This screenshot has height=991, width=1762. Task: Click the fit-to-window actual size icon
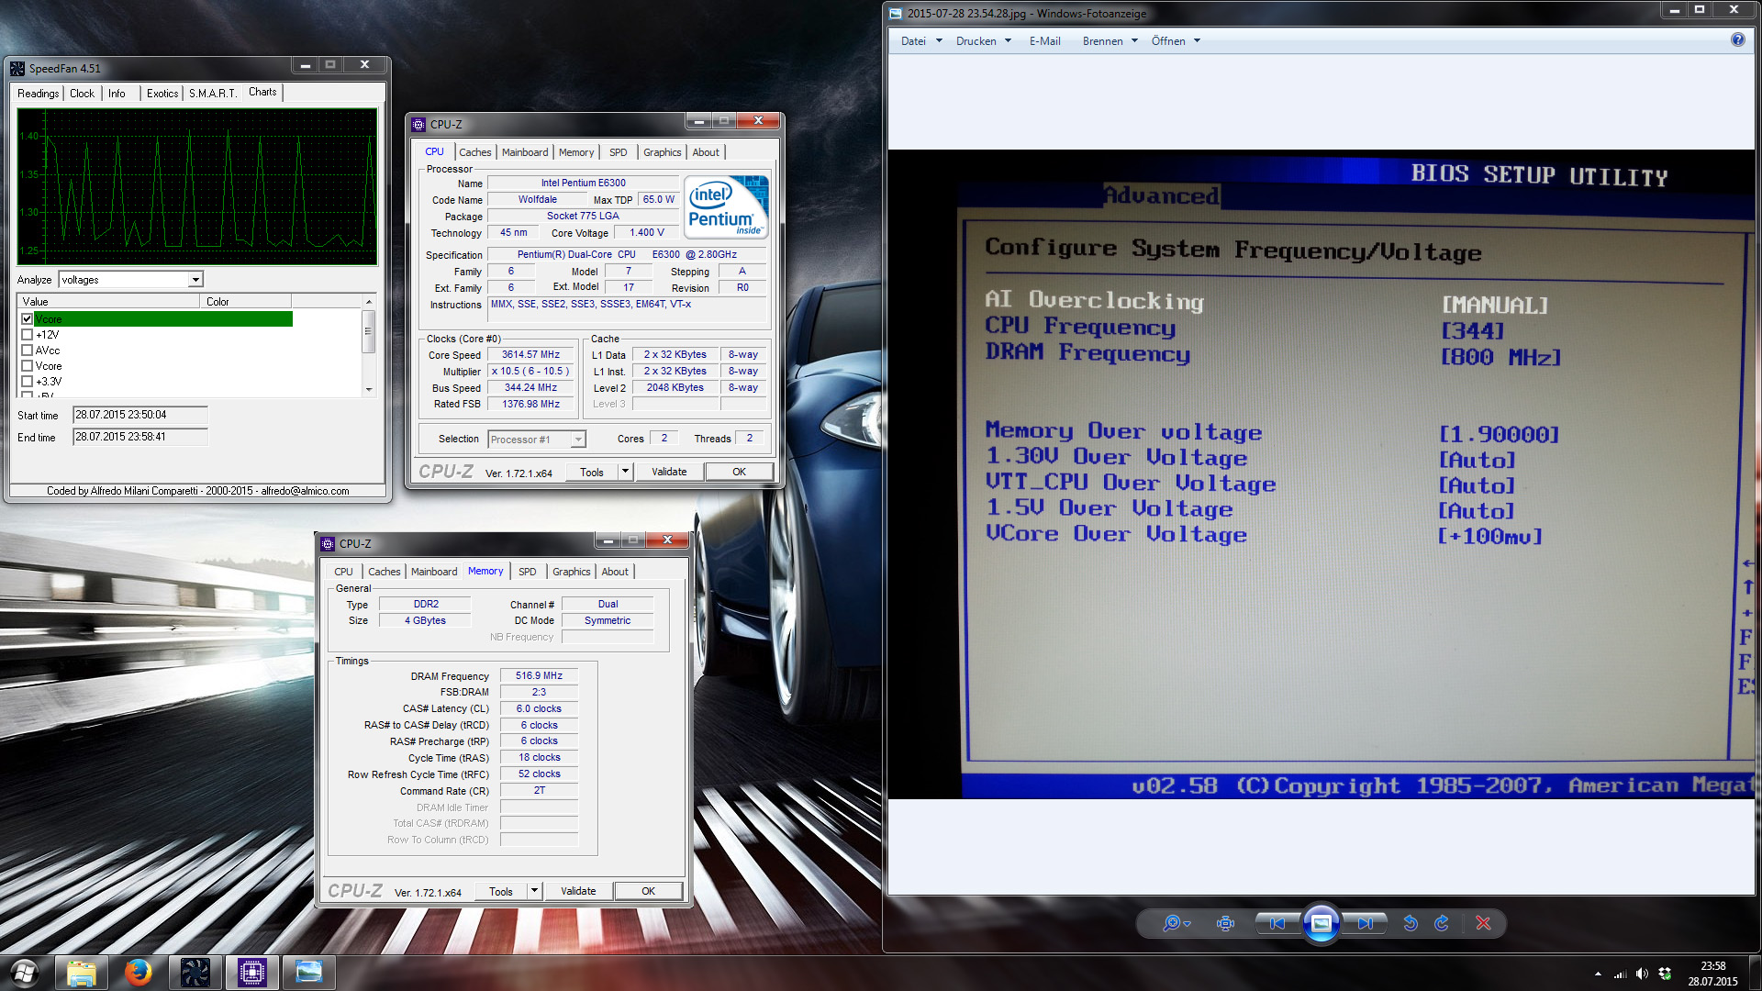click(x=1225, y=923)
